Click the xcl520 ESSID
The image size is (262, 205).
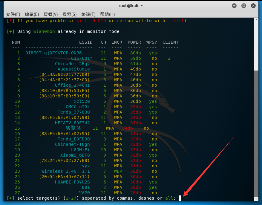82,101
